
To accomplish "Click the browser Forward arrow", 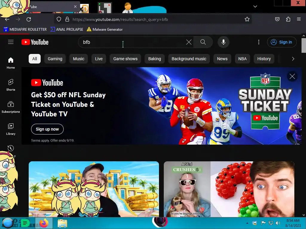I will point(18,19).
